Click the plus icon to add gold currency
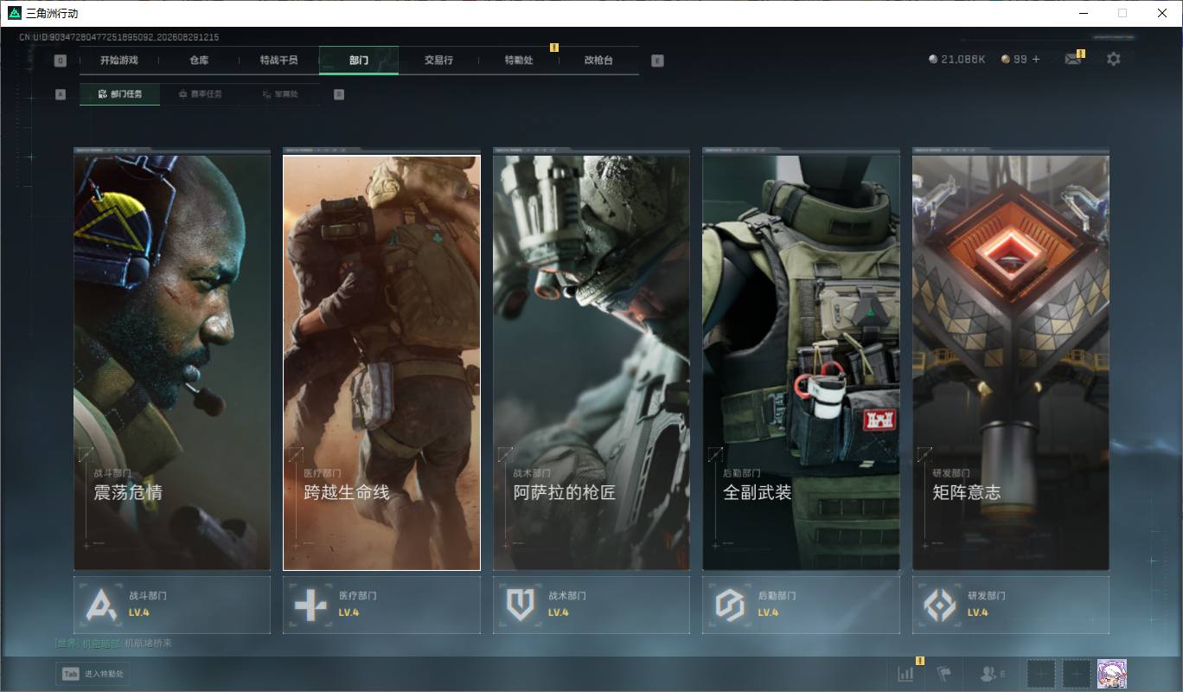The width and height of the screenshot is (1183, 692). point(1036,59)
